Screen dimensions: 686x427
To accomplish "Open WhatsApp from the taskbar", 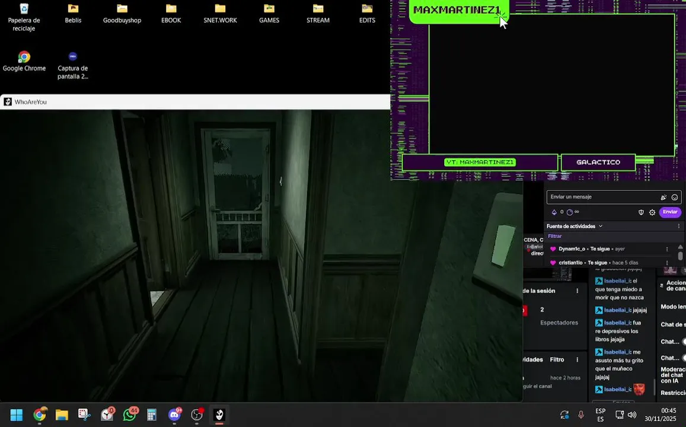I will (129, 415).
